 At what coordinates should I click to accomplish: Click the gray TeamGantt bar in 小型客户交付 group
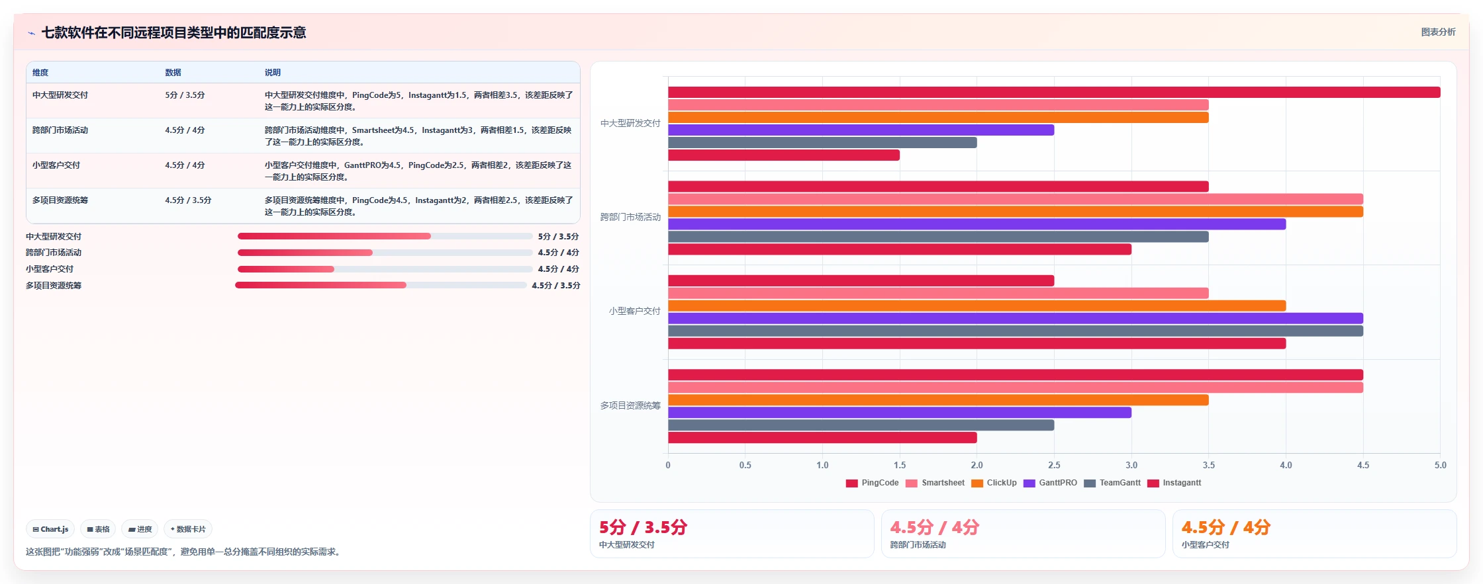[1016, 331]
